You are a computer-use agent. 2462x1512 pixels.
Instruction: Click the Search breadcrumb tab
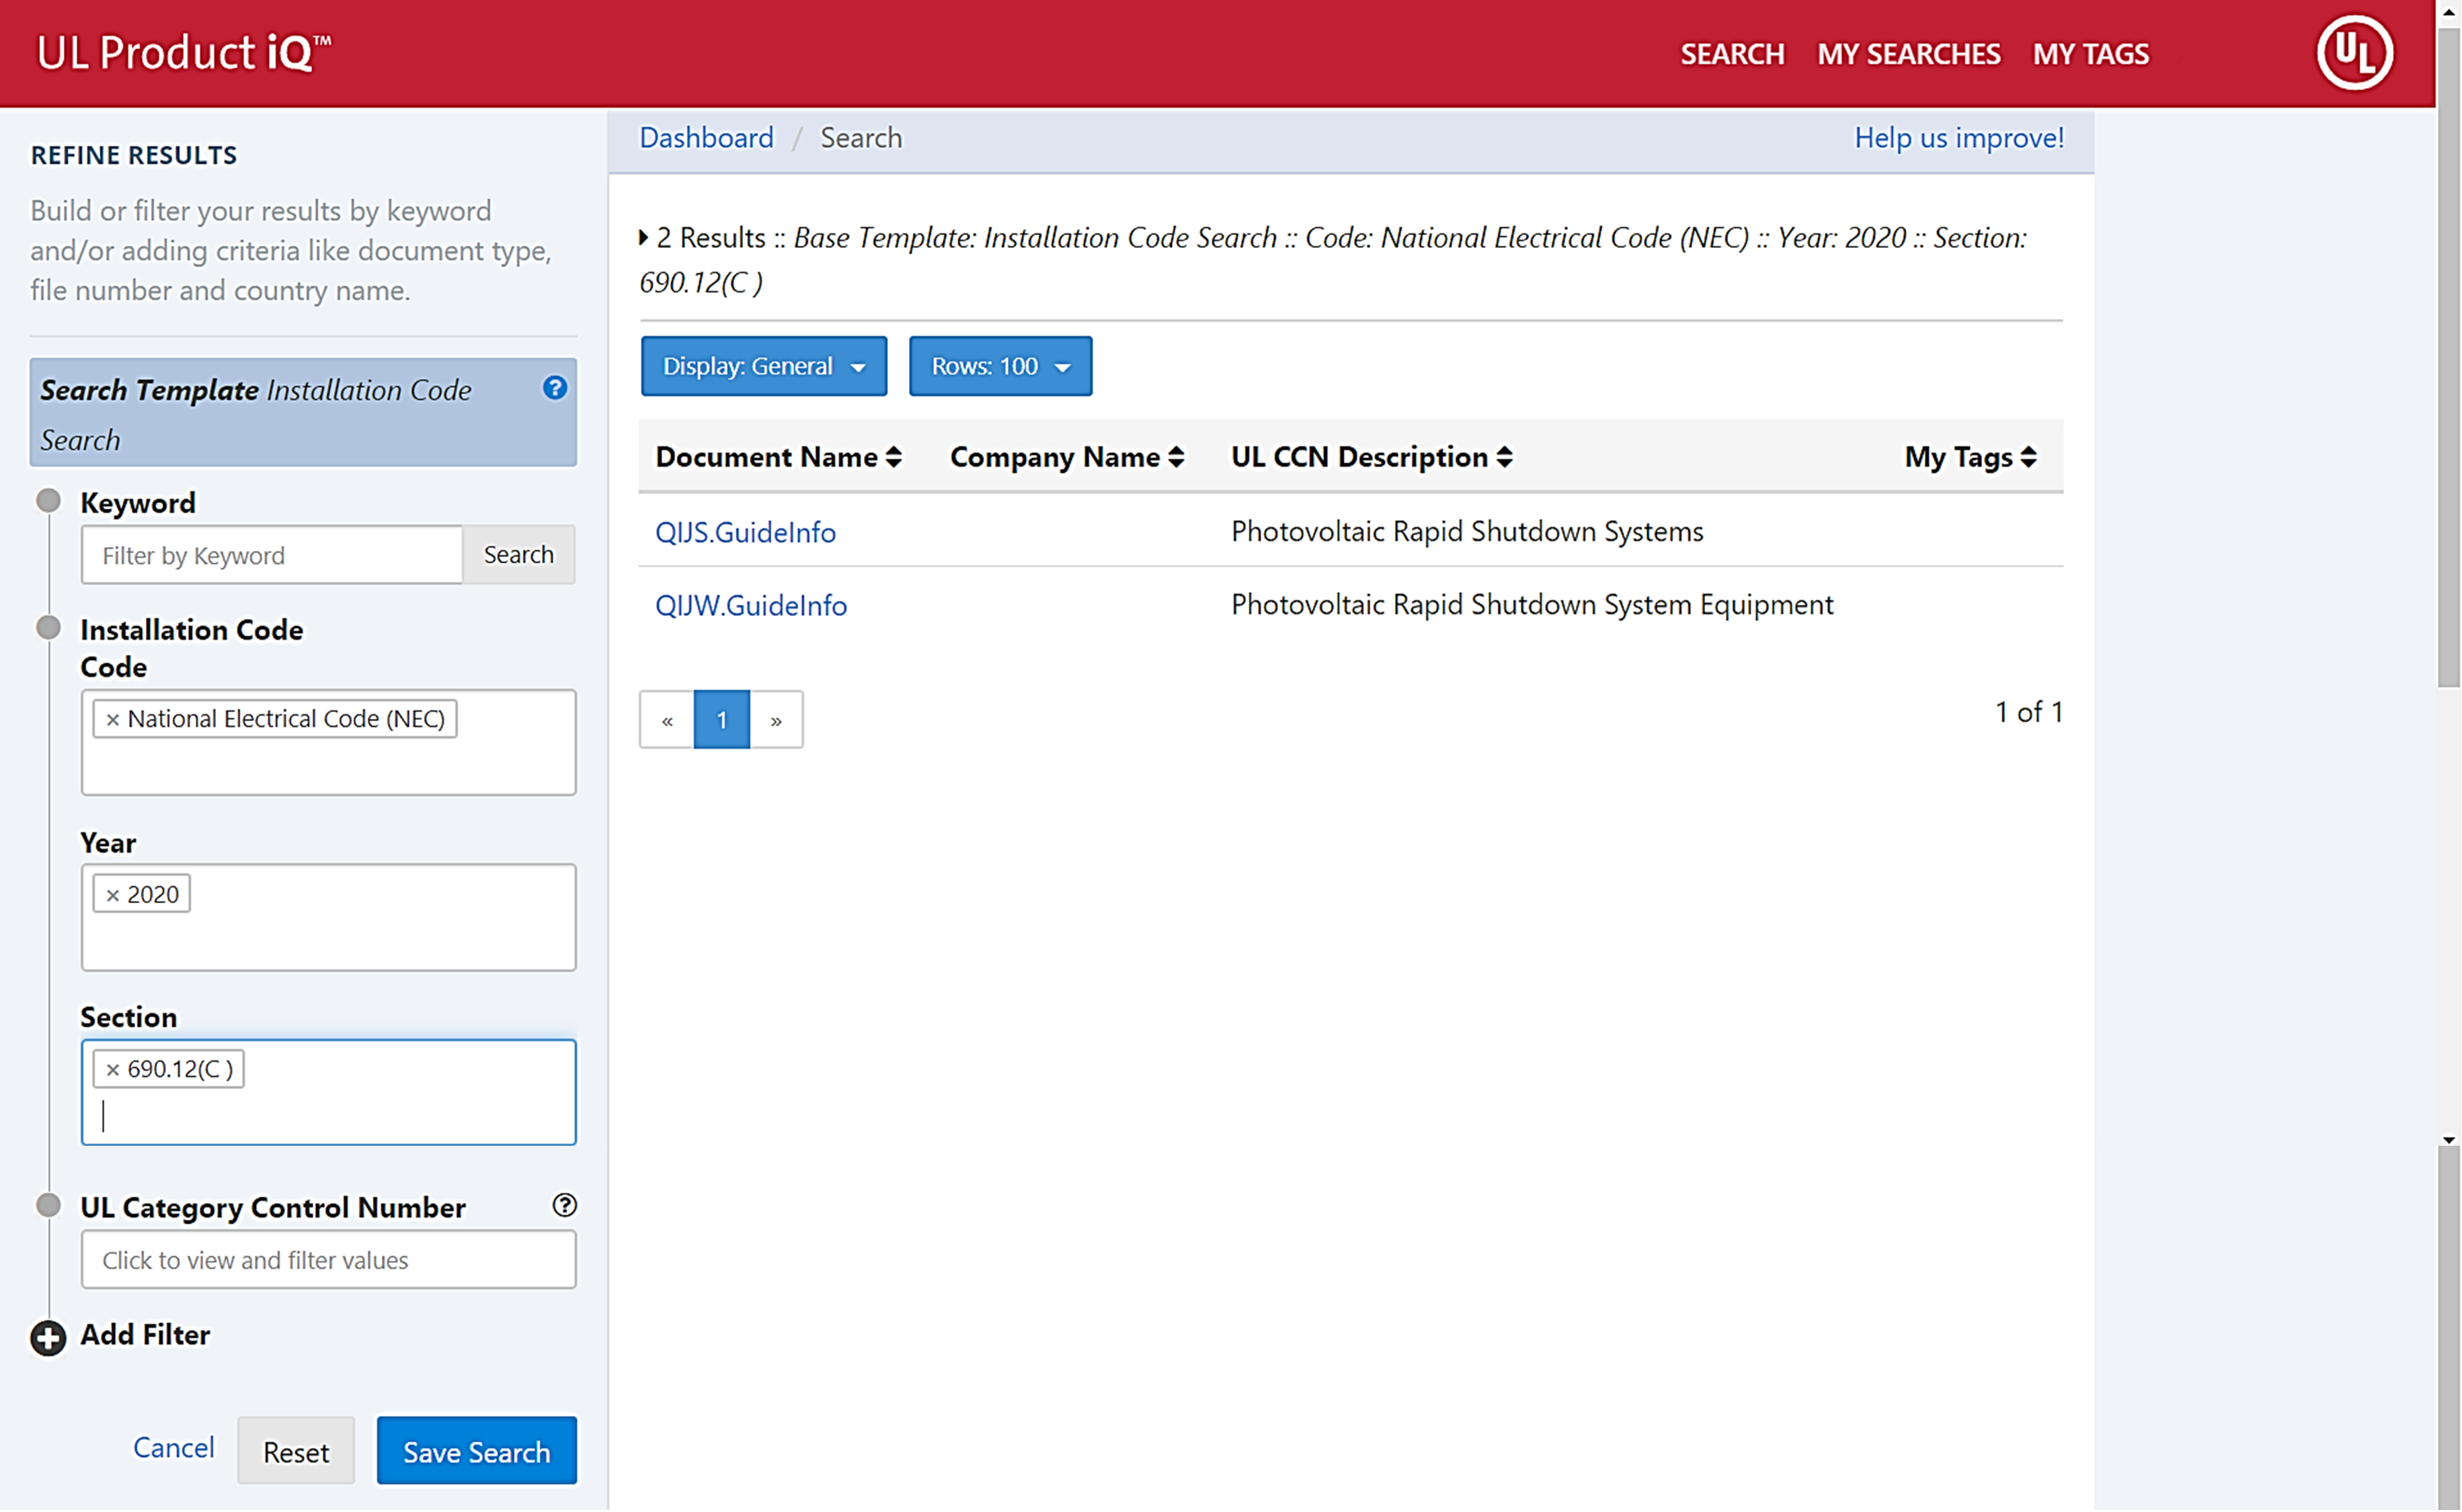860,137
